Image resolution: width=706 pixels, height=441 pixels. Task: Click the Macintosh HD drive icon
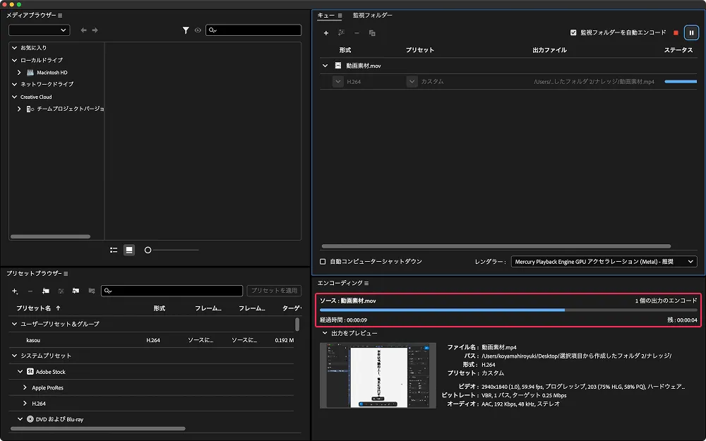click(30, 73)
